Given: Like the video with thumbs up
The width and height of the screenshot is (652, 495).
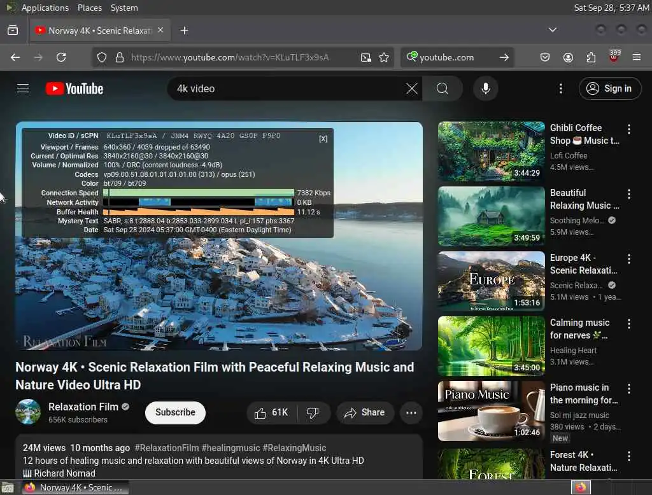Looking at the screenshot, I should (272, 413).
